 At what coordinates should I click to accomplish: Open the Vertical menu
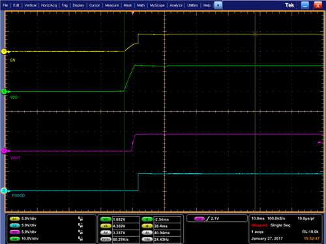(x=30, y=5)
